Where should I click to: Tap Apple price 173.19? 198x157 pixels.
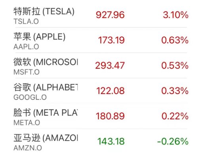[x=111, y=40]
